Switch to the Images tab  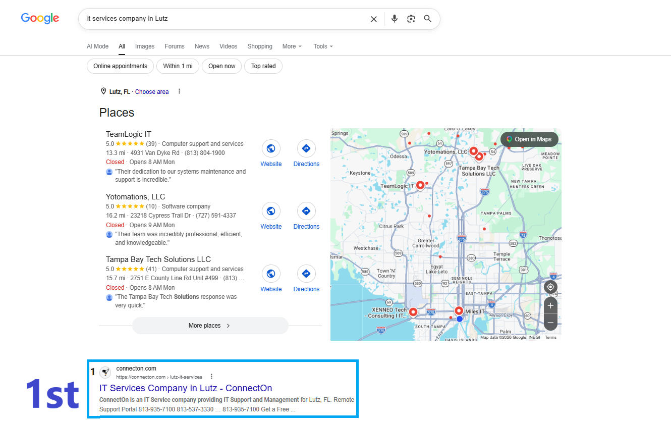point(145,46)
